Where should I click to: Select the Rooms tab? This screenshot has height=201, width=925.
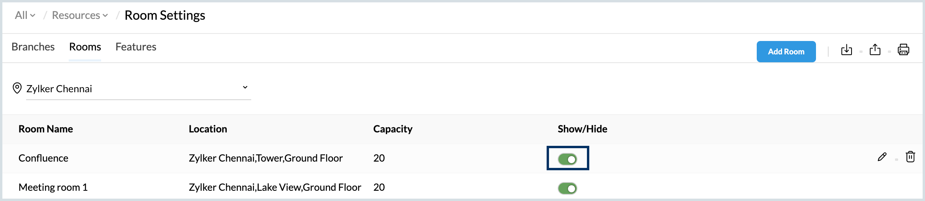point(85,47)
